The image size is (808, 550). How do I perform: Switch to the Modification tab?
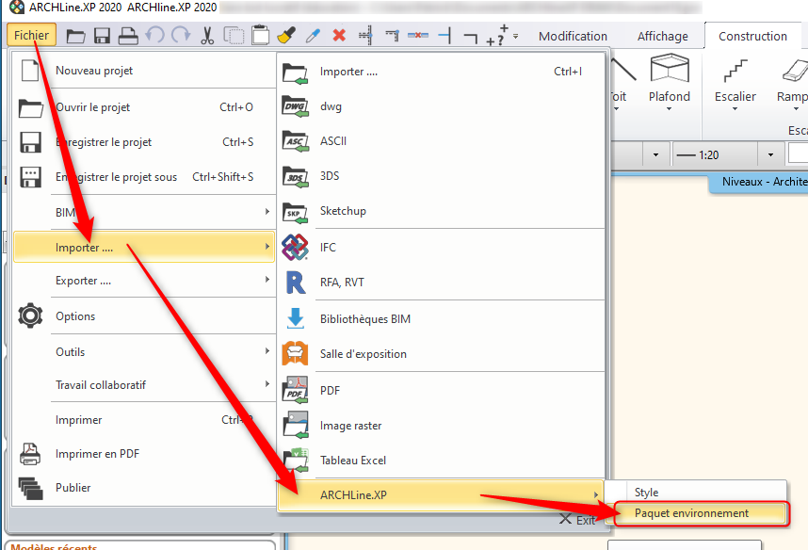[573, 36]
